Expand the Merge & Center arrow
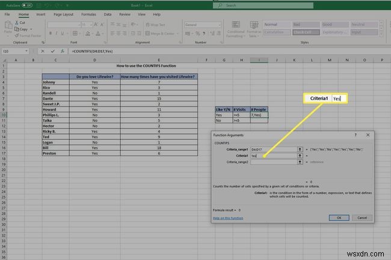 (x=177, y=34)
